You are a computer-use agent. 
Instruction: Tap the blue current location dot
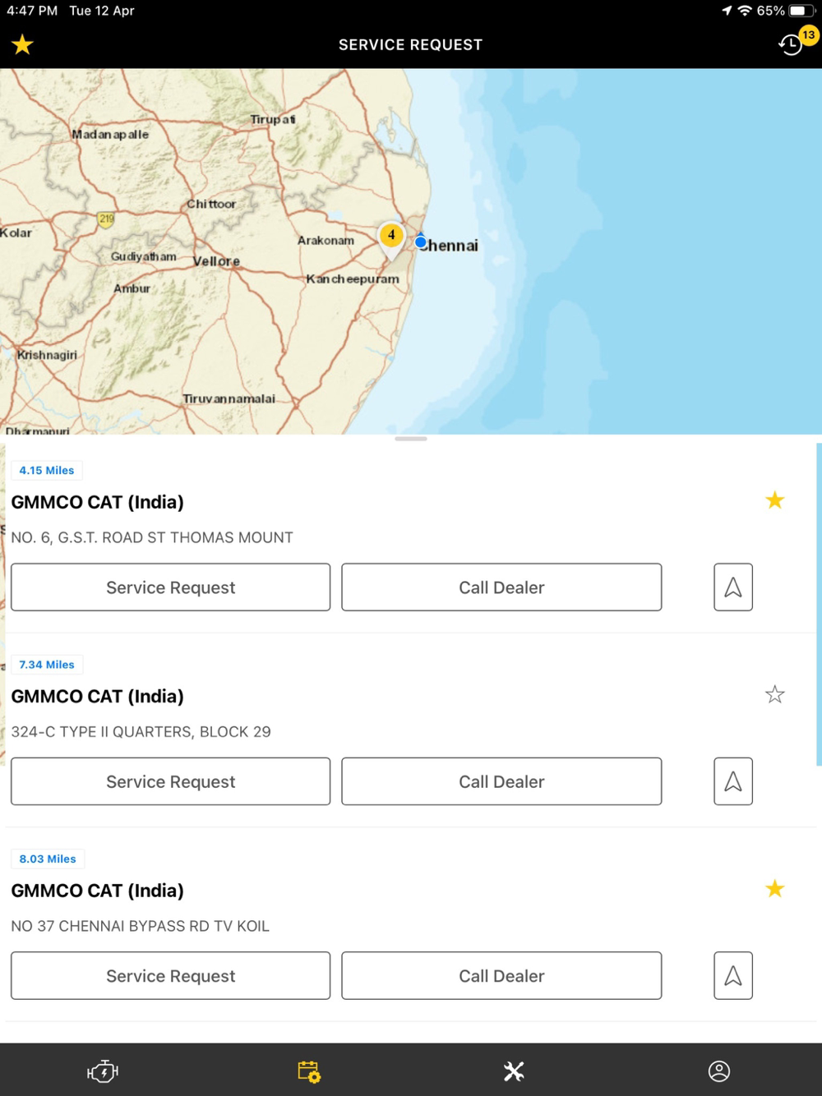pos(421,242)
